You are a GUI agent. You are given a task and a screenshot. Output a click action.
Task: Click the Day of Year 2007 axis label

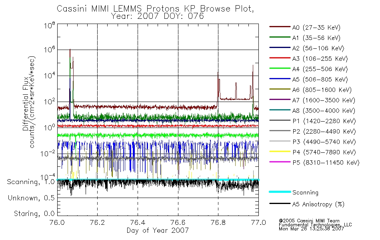tap(158, 230)
